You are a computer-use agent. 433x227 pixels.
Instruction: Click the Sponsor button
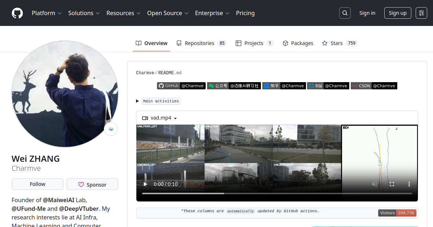92,184
